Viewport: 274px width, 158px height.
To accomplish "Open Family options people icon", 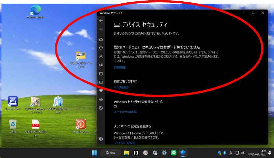I will [101, 99].
